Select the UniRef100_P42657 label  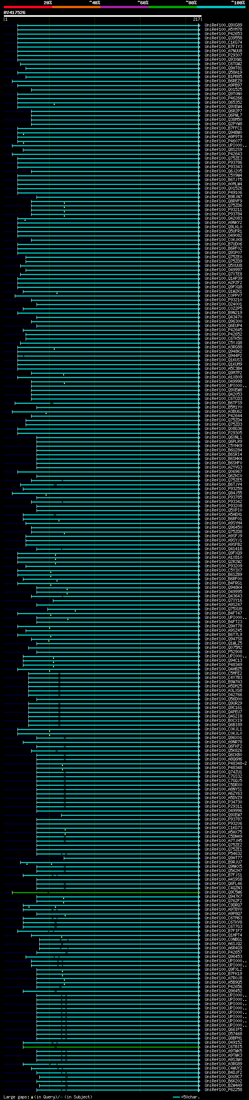223,952
